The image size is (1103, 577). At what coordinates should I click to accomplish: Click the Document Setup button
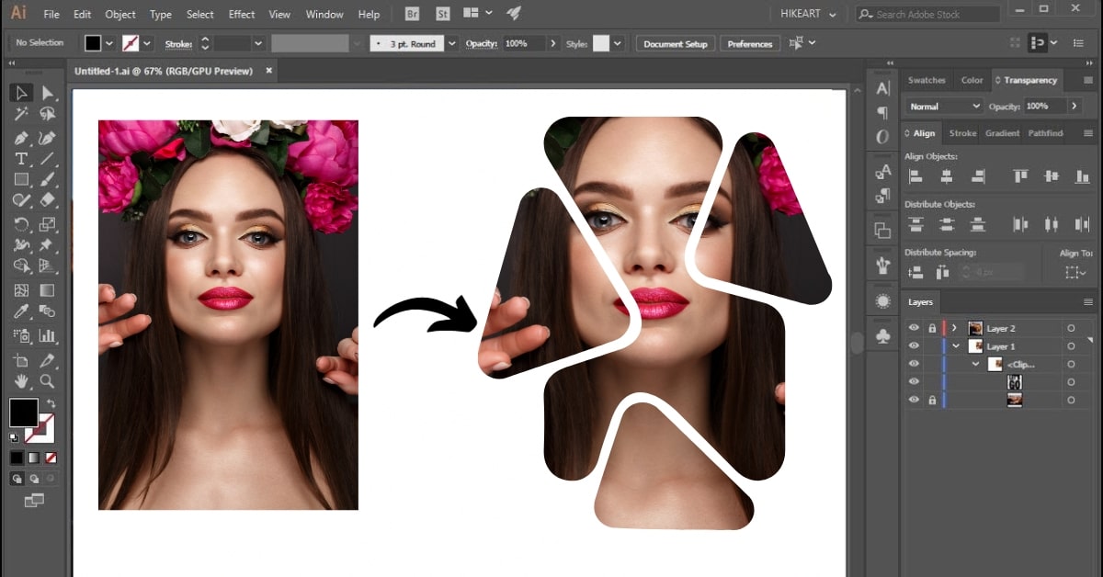(676, 43)
